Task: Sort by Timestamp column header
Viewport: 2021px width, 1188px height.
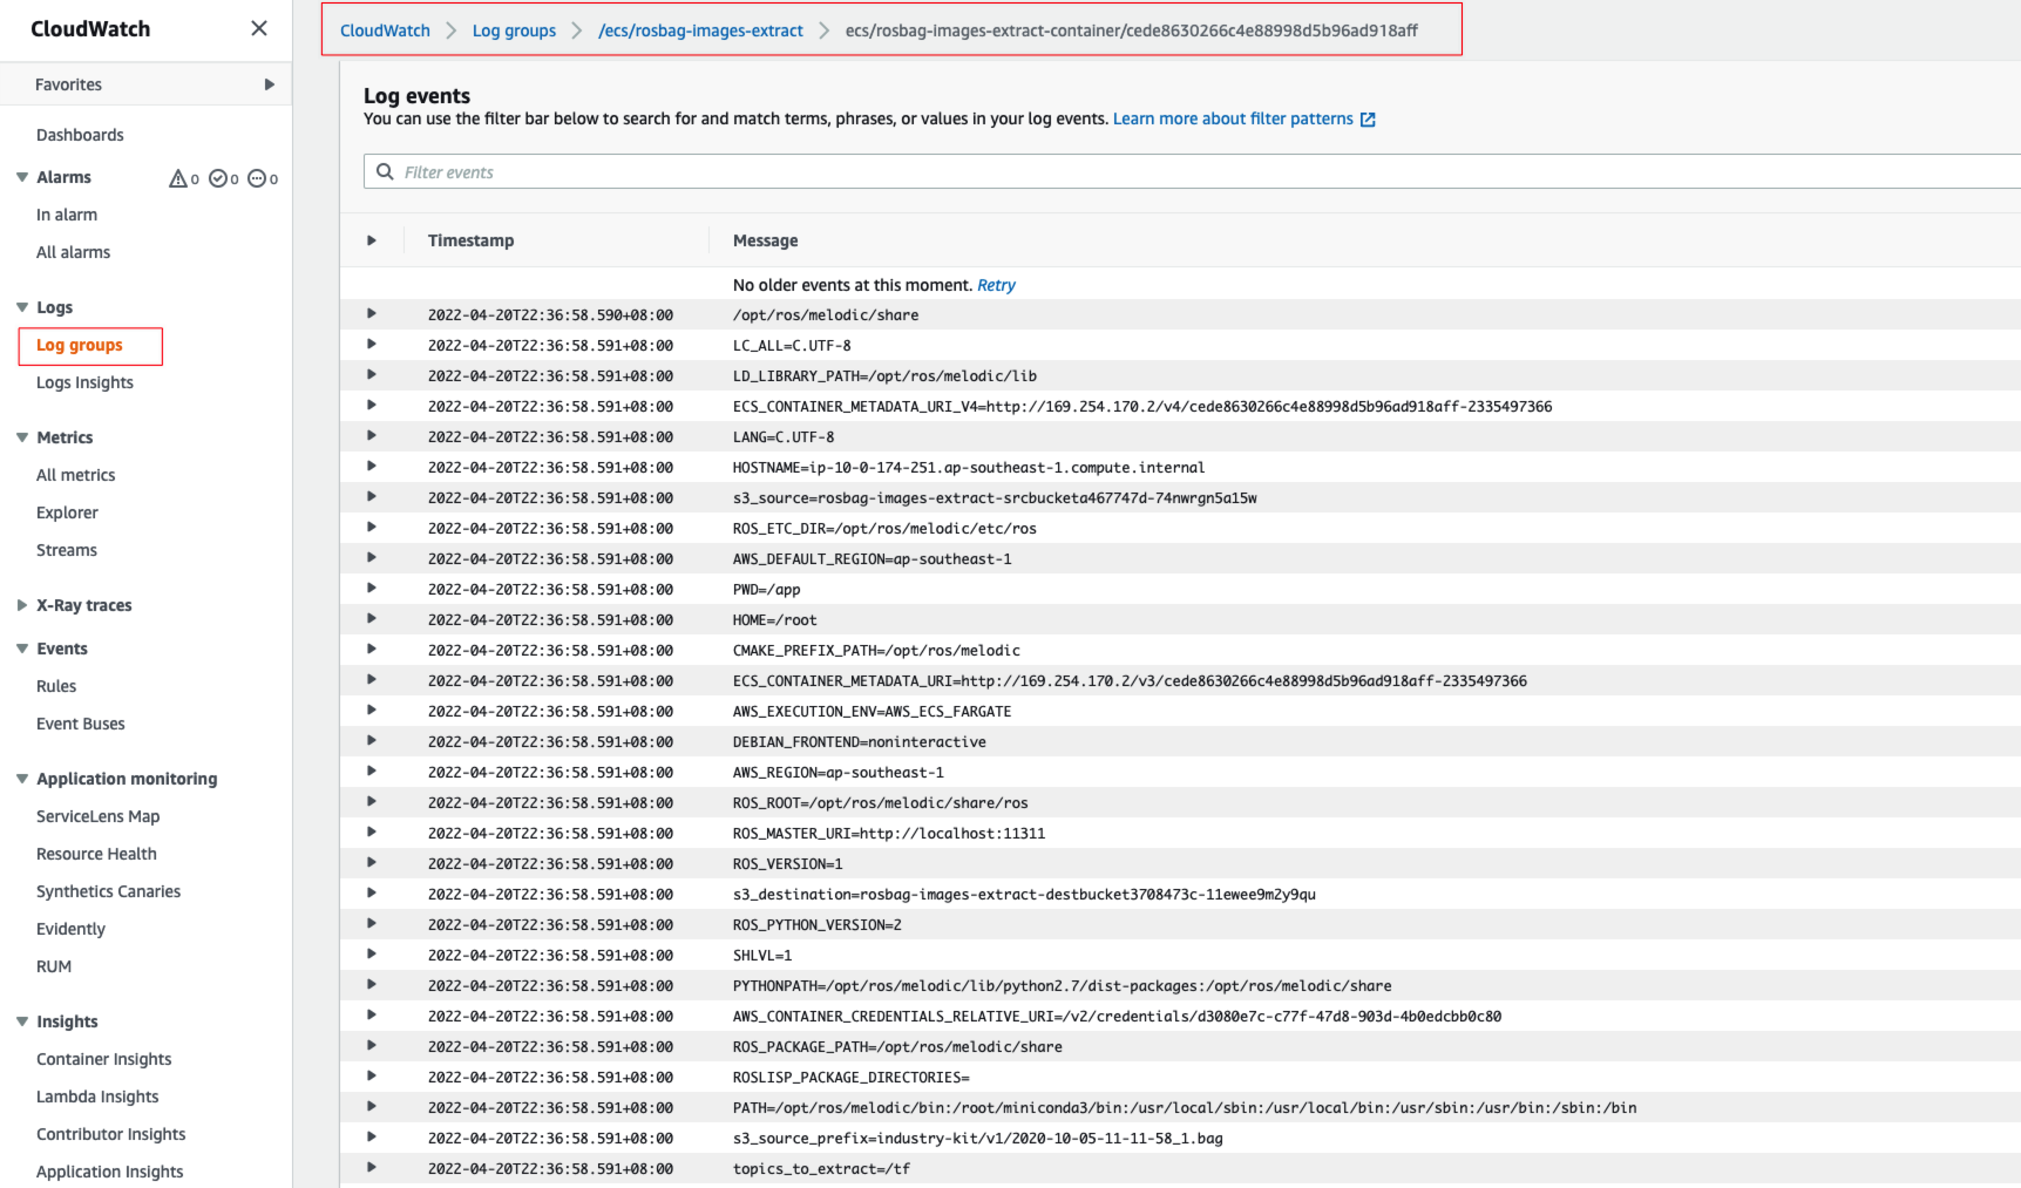Action: pos(471,240)
